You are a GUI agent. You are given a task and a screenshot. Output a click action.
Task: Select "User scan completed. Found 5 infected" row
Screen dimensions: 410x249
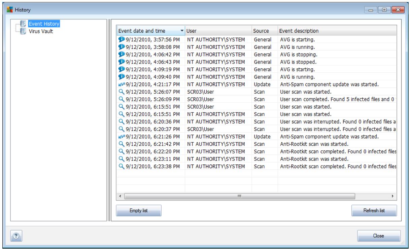coord(256,99)
